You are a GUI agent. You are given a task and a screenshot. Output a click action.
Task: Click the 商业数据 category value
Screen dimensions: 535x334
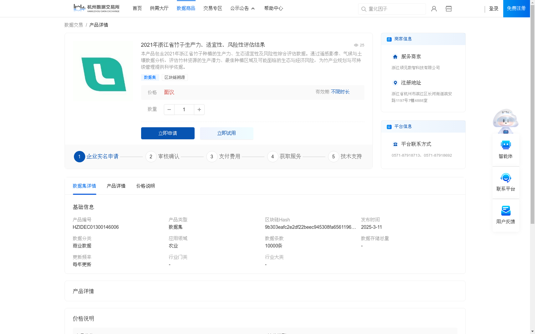82,246
